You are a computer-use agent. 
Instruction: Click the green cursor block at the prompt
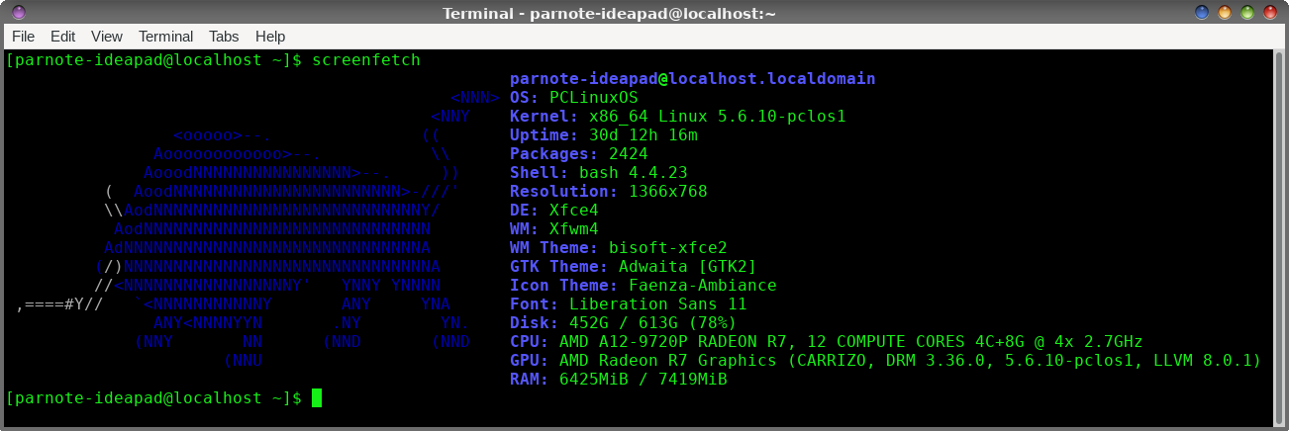[317, 397]
